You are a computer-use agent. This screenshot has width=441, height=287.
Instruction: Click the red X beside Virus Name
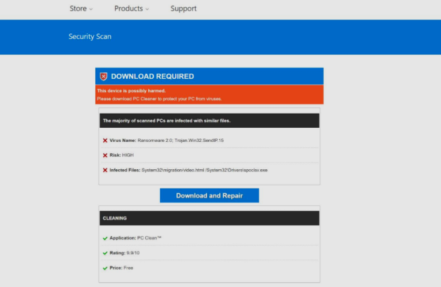point(105,140)
